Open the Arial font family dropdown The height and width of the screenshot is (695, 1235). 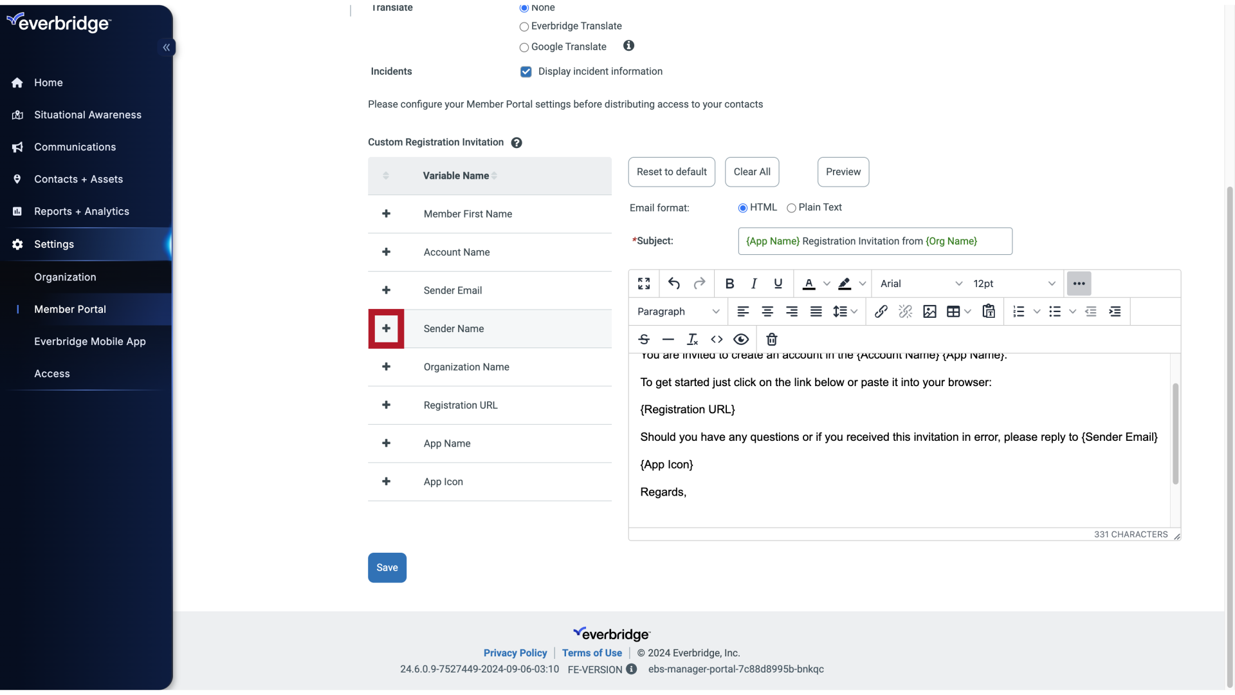pos(920,284)
